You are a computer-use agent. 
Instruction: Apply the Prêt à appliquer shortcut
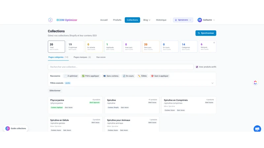click(90, 76)
